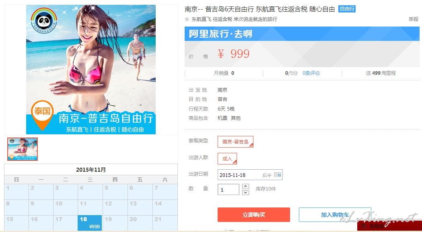
Task: Pick November 18 with ¥999 on calendar
Action: click(90, 223)
